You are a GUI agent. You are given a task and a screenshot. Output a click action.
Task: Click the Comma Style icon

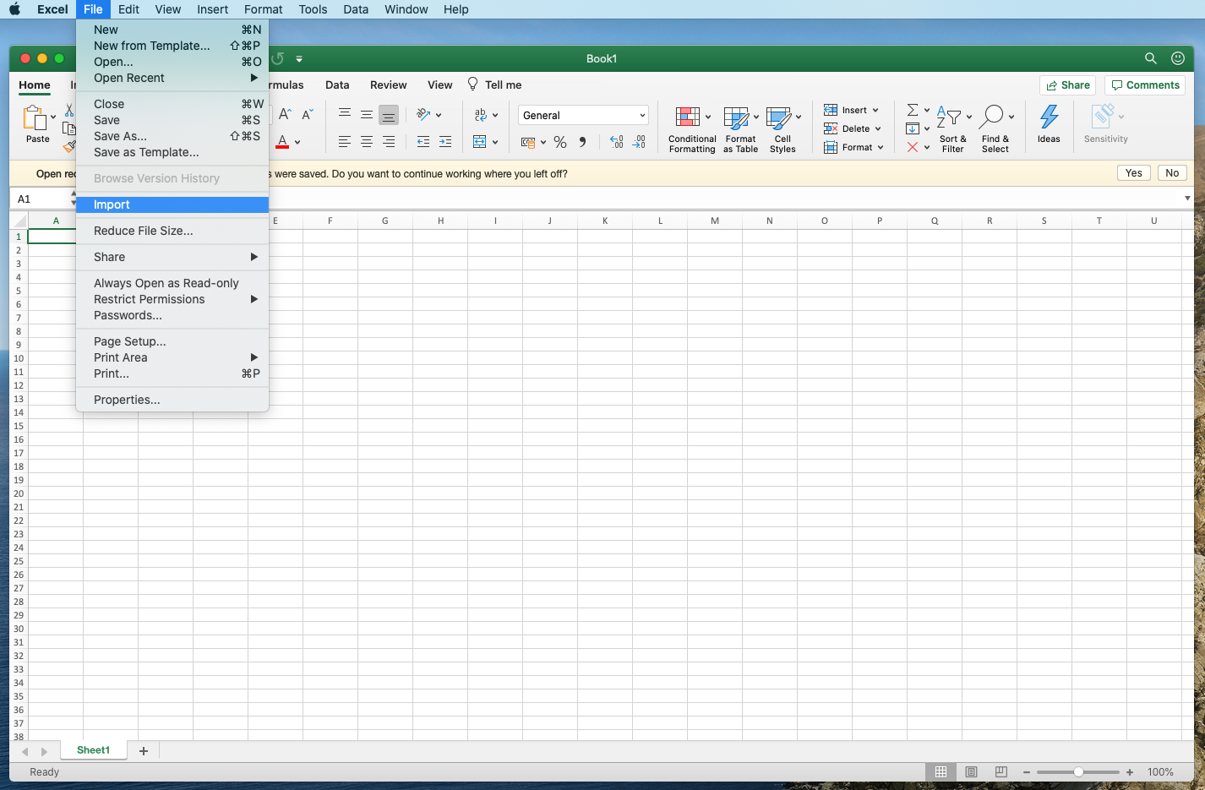582,142
